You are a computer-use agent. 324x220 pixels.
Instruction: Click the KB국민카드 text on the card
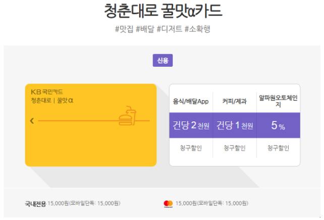(x=47, y=92)
